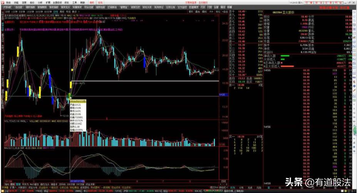Switch chart to 15分钟 period
Image resolution: width=357 pixels, height=193 pixels.
click(30, 12)
